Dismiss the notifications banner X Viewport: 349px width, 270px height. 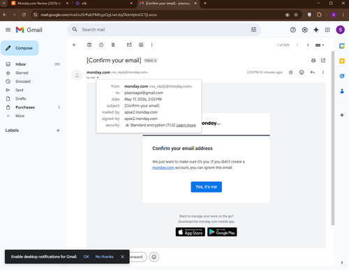click(122, 257)
